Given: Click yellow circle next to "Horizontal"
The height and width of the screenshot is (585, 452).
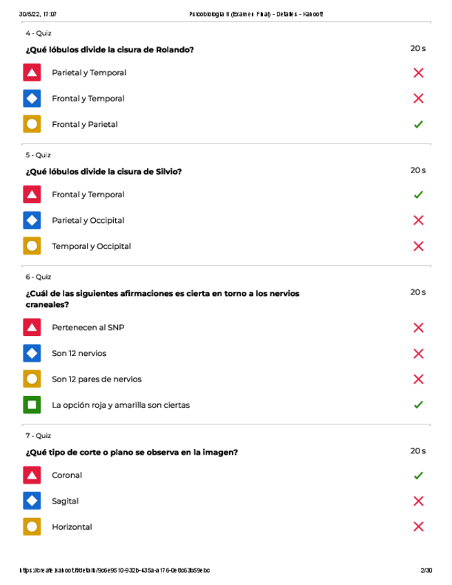Looking at the screenshot, I should (32, 527).
